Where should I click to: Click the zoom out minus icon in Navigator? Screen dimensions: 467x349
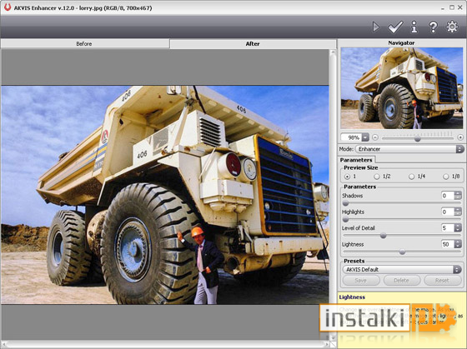[x=375, y=137]
